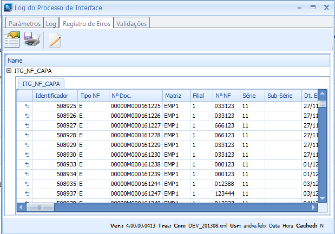The height and width of the screenshot is (234, 335).
Task: Select the cell with document 00000M000161238
Action: point(135,164)
